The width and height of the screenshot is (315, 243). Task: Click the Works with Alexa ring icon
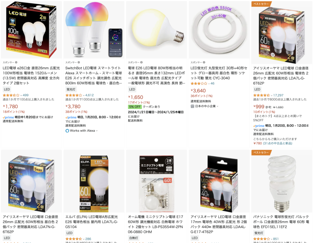pos(67,131)
